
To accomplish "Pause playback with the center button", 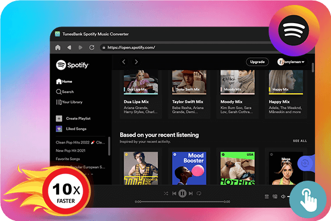I will click(183, 193).
